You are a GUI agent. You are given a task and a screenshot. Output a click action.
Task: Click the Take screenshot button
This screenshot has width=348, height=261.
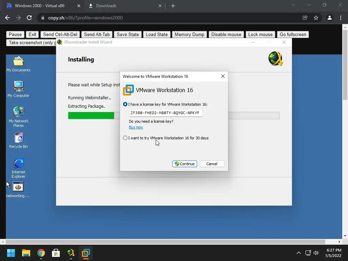(31, 42)
